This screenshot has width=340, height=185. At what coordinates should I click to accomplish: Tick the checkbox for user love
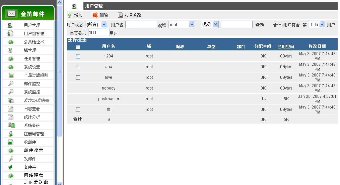tap(78, 77)
